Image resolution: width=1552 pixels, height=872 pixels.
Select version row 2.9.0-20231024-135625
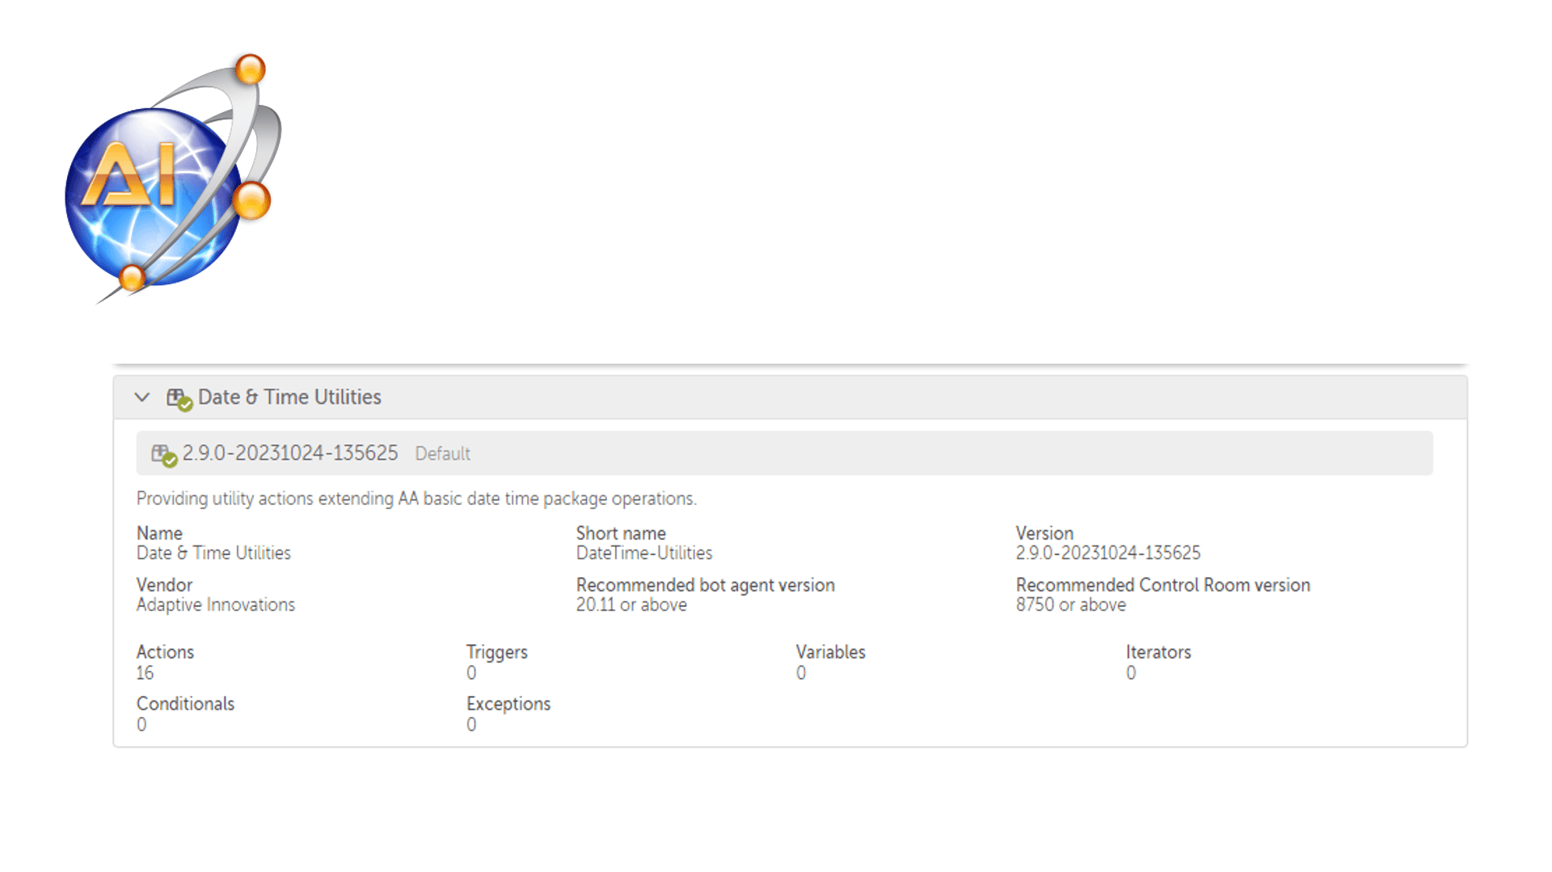pos(784,453)
